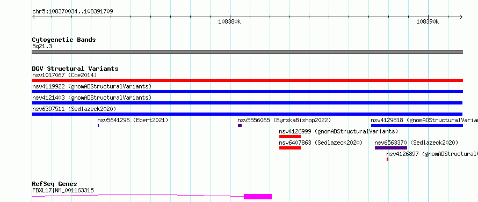Screen dimensions: 478x202
Task: Click the nsv6397511 (Sedlazeck2020) blue bar
Action: 247,114
